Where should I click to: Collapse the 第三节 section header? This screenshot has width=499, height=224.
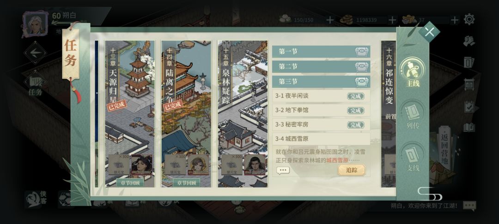321,82
